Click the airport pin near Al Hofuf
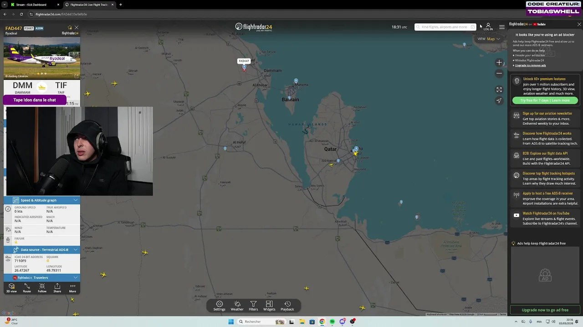 [x=225, y=149]
